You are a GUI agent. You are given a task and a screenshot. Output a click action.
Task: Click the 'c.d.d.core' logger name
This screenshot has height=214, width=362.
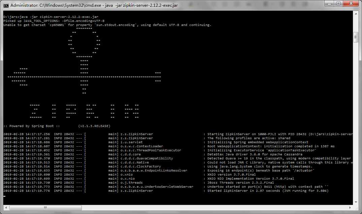coord(130,154)
